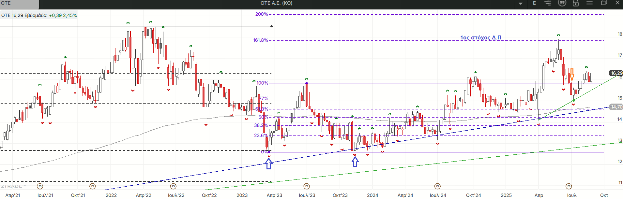Click the 13 value on the price axis
The width and height of the screenshot is (623, 199).
point(620,140)
